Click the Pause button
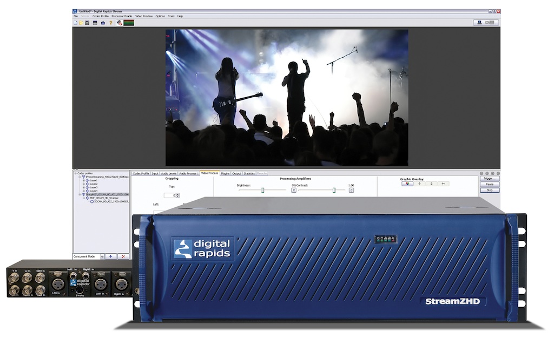This screenshot has height=339, width=554. point(489,184)
